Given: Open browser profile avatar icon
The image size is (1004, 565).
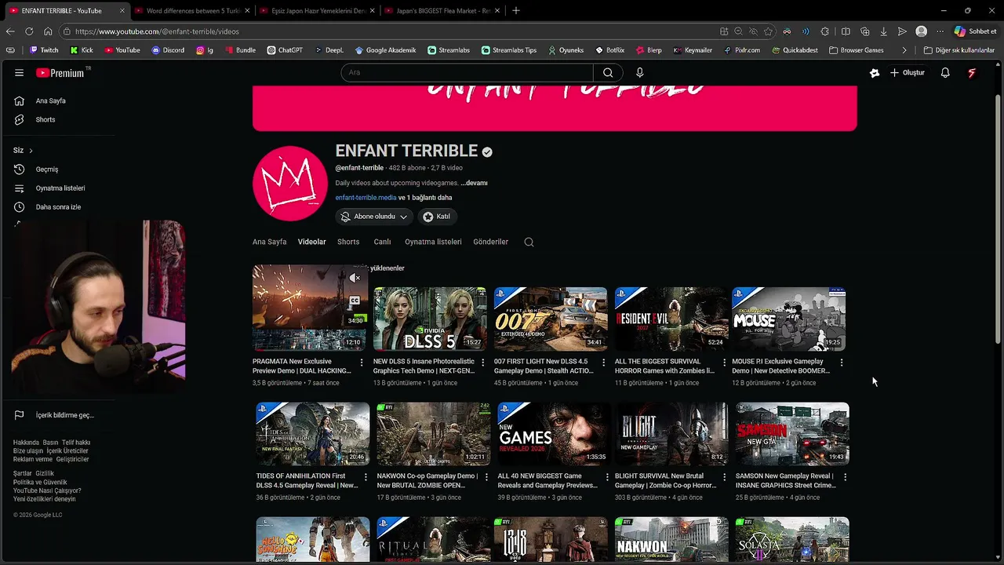Looking at the screenshot, I should point(921,31).
